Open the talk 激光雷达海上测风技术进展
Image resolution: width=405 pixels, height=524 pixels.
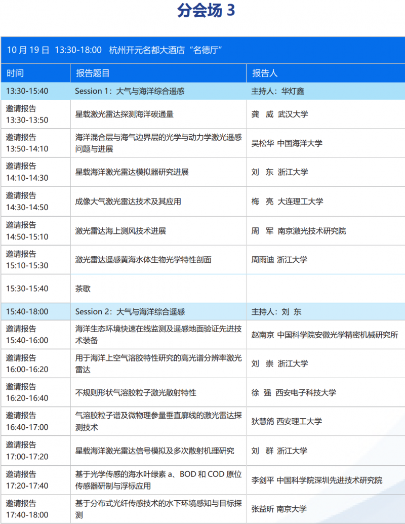point(120,231)
